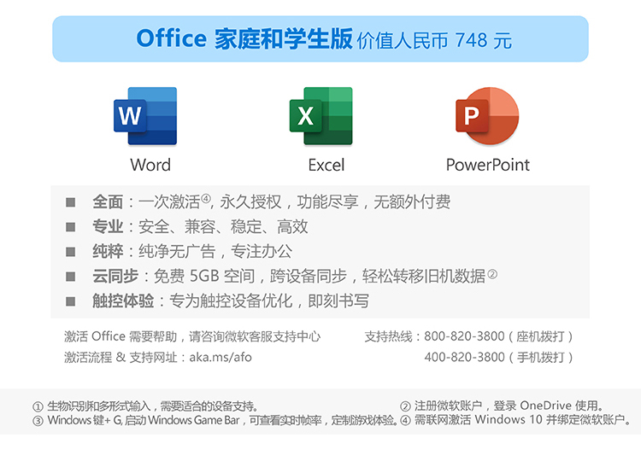Image resolution: width=641 pixels, height=467 pixels.
Task: Click the blue Word application icon
Action: (x=145, y=116)
